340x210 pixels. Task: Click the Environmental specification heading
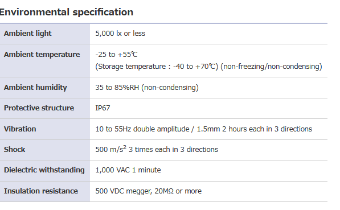coord(66,12)
